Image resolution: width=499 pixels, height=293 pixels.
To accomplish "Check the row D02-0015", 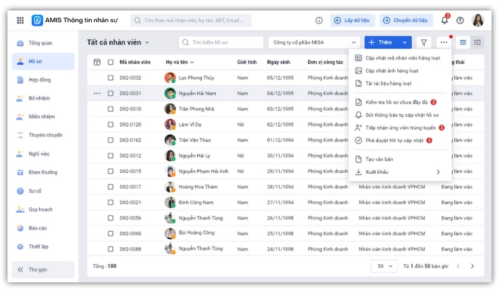I will (x=111, y=171).
